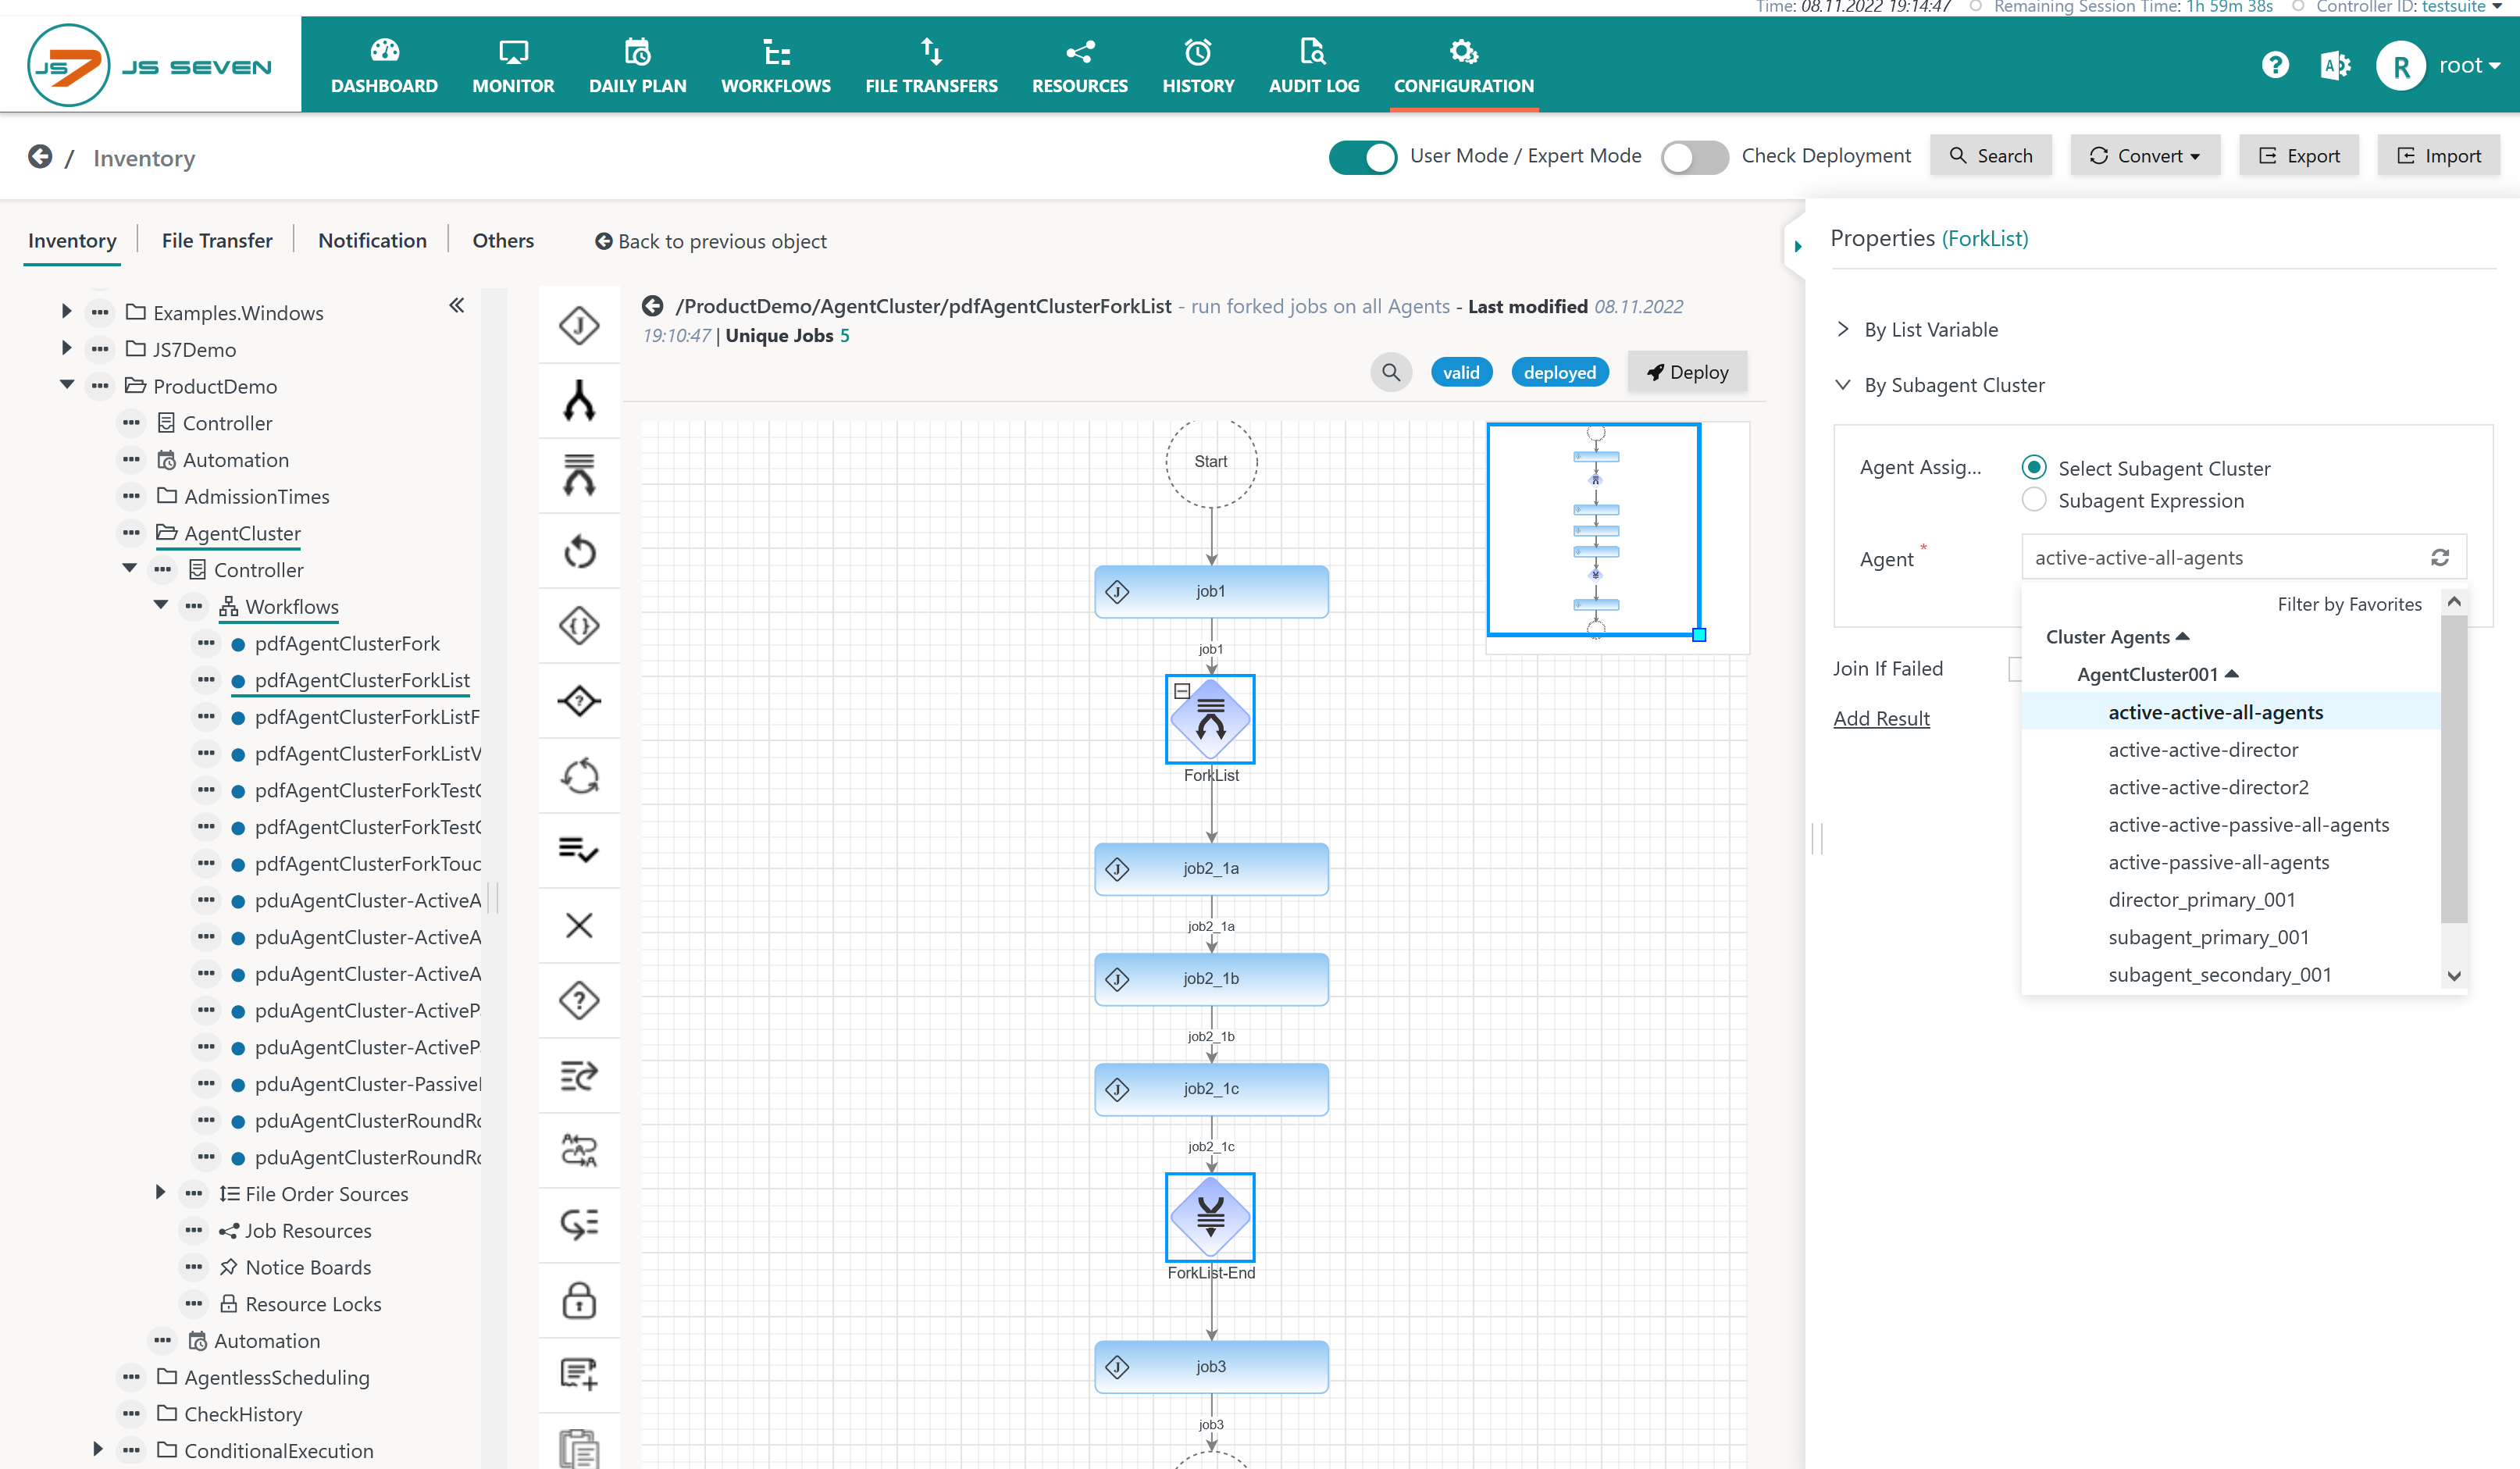Toggle the Check Deployment switch
2520x1469 pixels.
click(x=1694, y=156)
